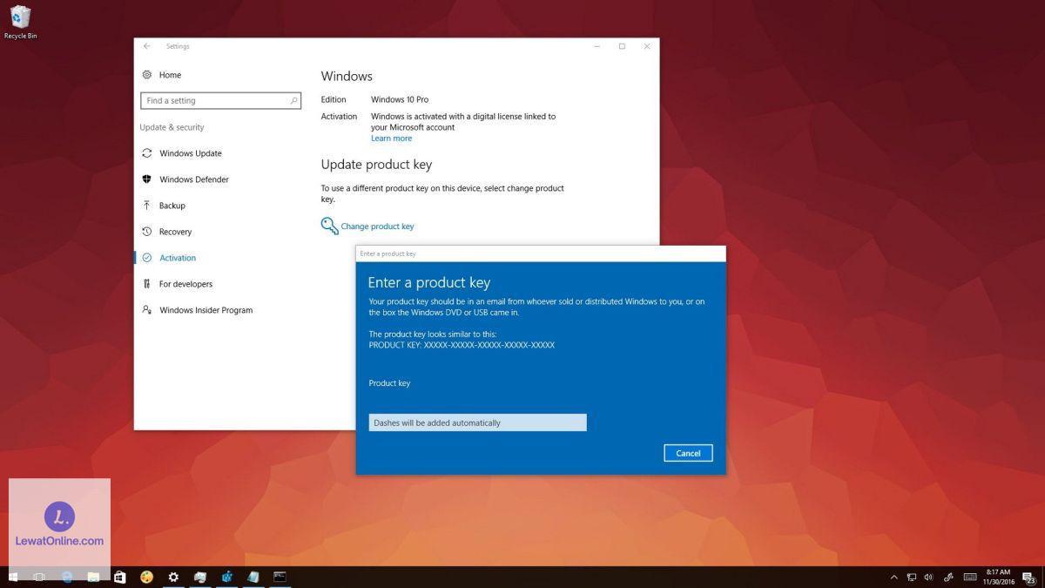Open File Explorer from the taskbar
This screenshot has height=588, width=1045.
coord(93,577)
